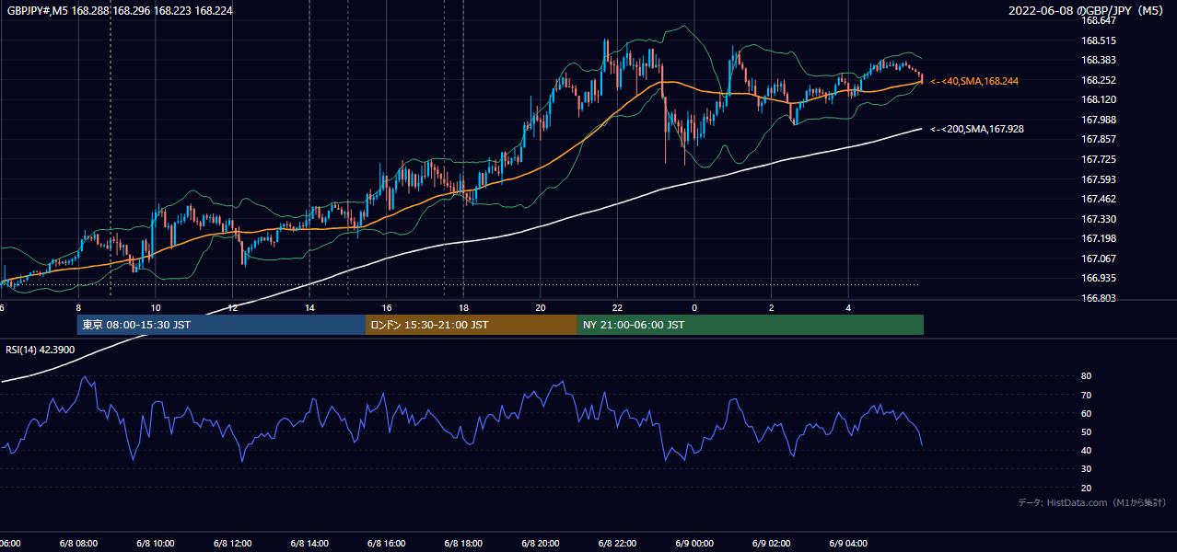
Task: Click price axis value 168.383
Action: (x=1098, y=60)
